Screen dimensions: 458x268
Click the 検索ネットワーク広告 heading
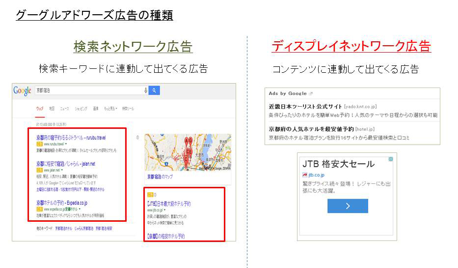(133, 47)
